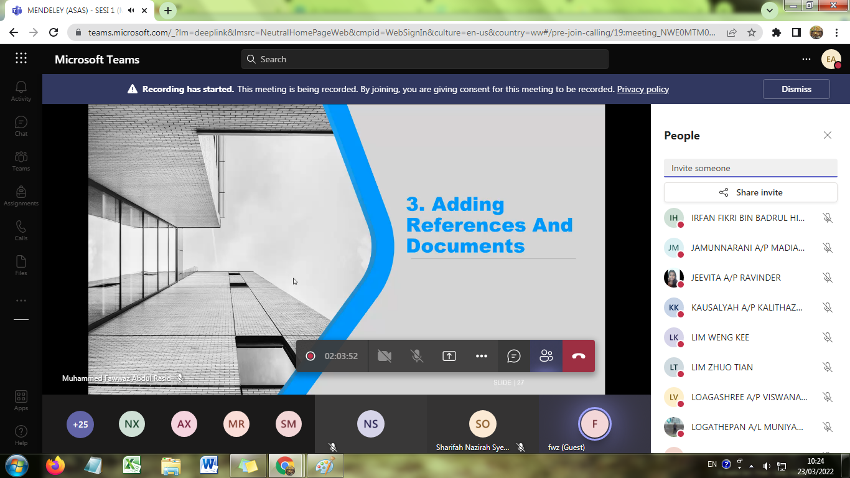Open the +25 more participants bubble
850x478 pixels.
[80, 424]
